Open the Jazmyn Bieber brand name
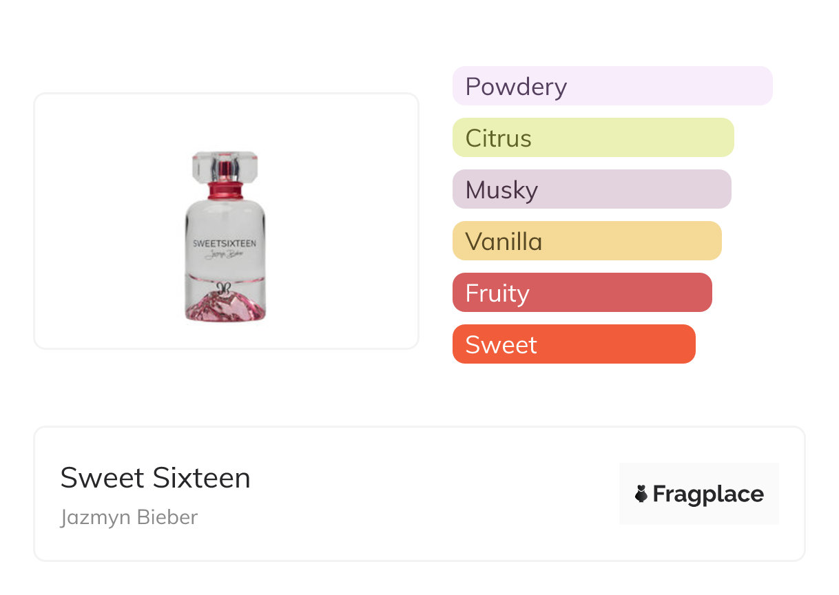This screenshot has width=839, height=595. 129,517
